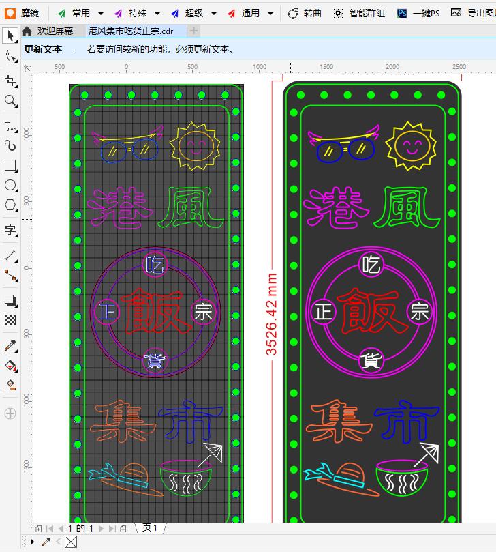Go to previous page arrow
This screenshot has height=552, width=496.
pyautogui.click(x=61, y=528)
